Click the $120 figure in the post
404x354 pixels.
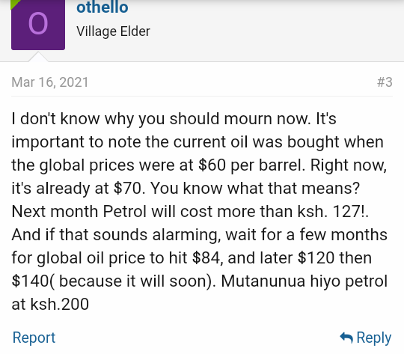pyautogui.click(x=316, y=258)
